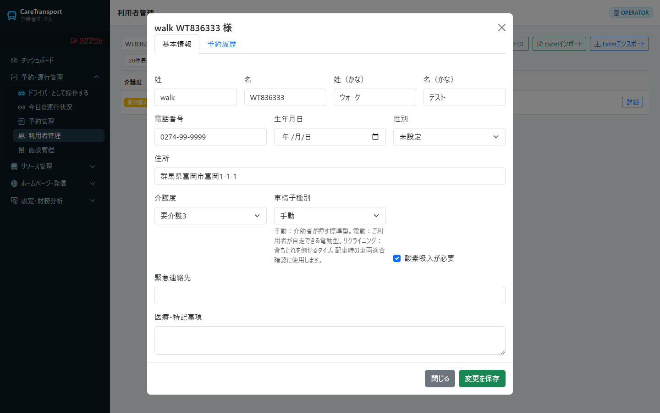Click the 生年月日 date field
The width and height of the screenshot is (660, 413).
coord(330,137)
